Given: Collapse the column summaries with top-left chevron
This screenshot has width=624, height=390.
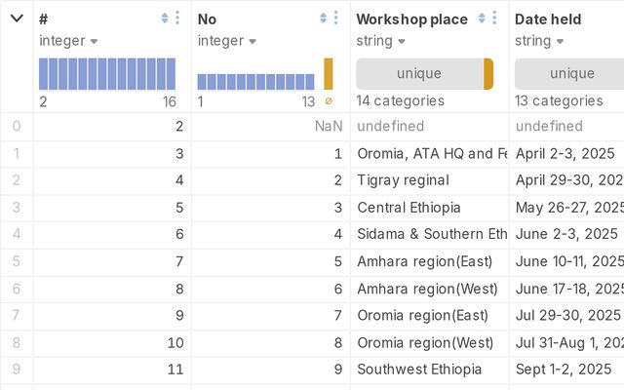Looking at the screenshot, I should [x=17, y=19].
